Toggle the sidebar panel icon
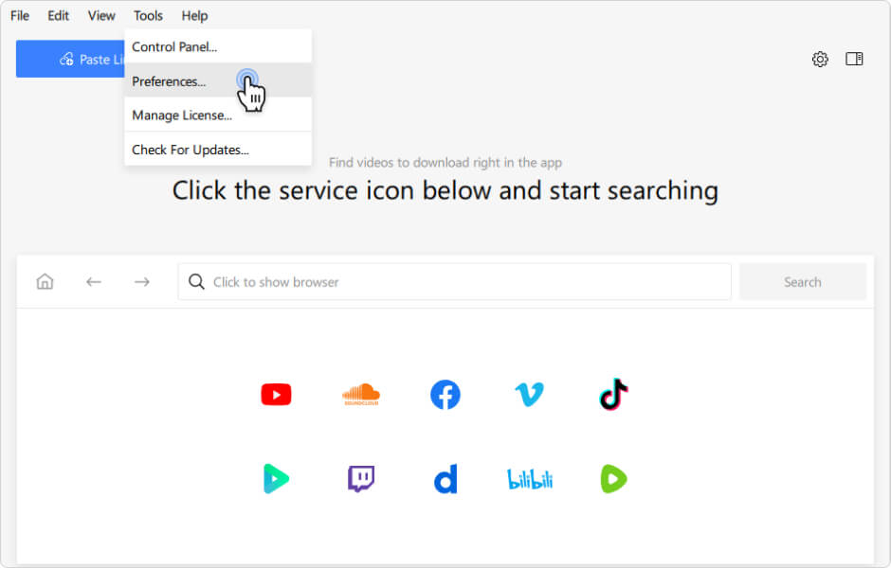Screen dimensions: 891x568 tap(854, 59)
